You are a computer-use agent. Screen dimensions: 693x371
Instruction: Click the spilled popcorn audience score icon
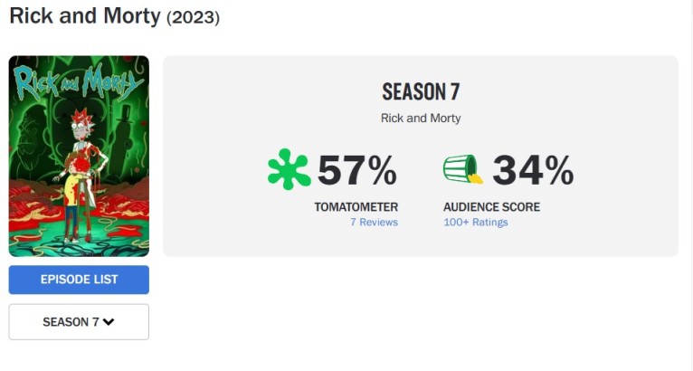click(x=463, y=169)
